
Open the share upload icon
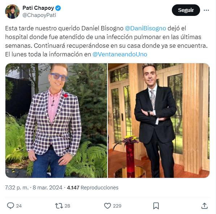tap(204, 206)
